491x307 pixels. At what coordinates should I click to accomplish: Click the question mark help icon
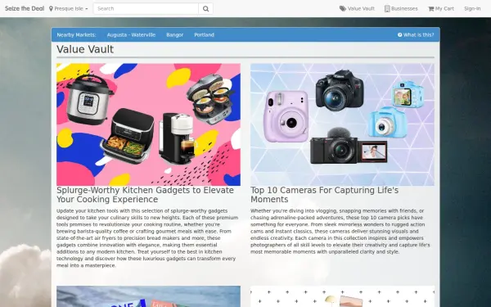[x=400, y=34]
